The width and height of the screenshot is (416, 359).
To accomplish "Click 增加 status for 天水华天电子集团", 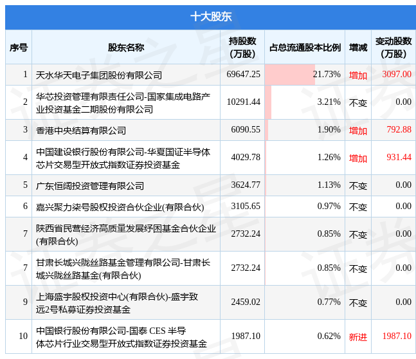I will (x=358, y=75).
